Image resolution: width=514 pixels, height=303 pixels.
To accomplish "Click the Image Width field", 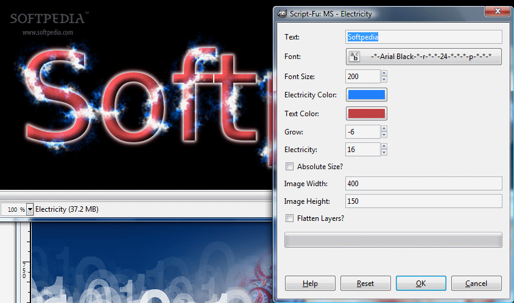I will 423,183.
